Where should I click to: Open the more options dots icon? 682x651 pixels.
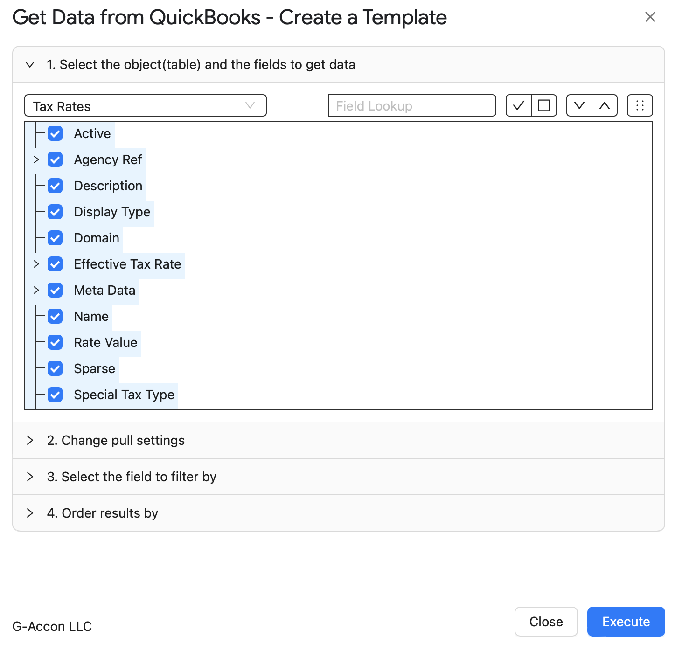pyautogui.click(x=640, y=105)
